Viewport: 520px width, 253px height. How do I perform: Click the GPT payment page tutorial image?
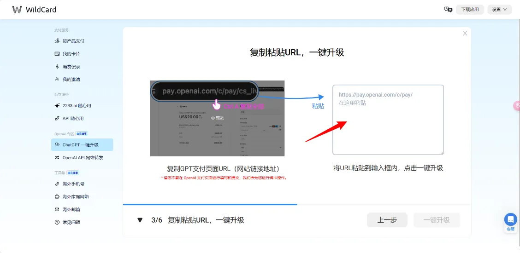pos(217,118)
